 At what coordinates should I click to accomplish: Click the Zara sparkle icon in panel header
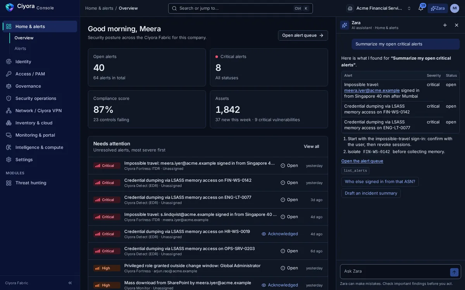(x=344, y=25)
